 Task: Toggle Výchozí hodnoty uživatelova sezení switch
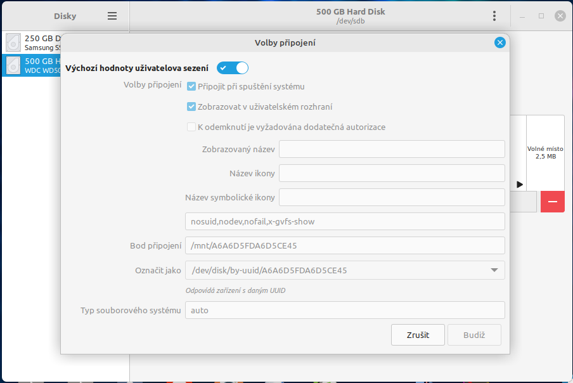pyautogui.click(x=233, y=67)
